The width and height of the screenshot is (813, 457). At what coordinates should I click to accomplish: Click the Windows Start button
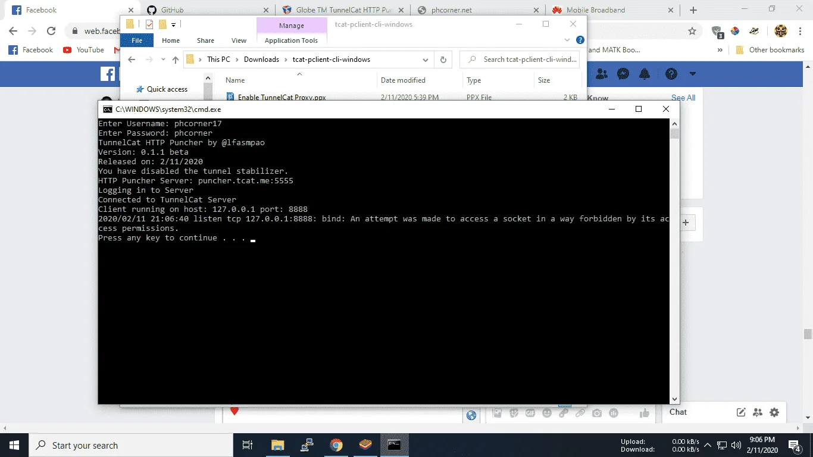[x=14, y=445]
